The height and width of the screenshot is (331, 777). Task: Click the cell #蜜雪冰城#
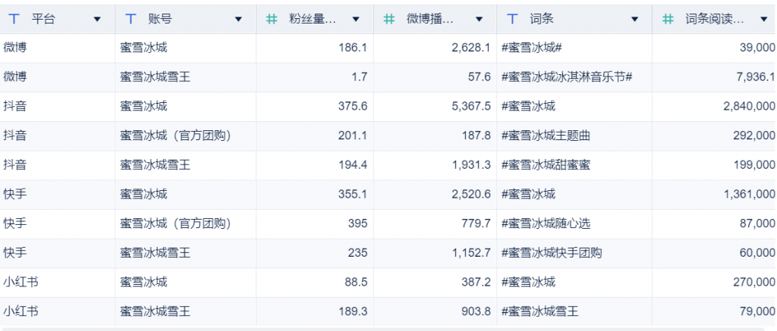531,48
